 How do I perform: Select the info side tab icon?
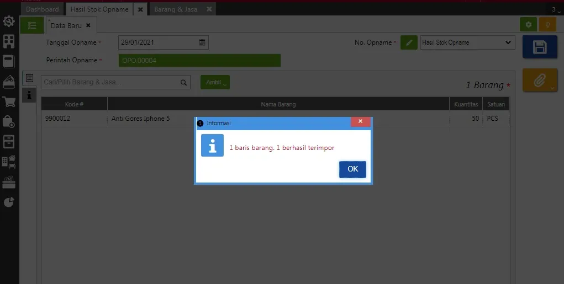point(29,95)
